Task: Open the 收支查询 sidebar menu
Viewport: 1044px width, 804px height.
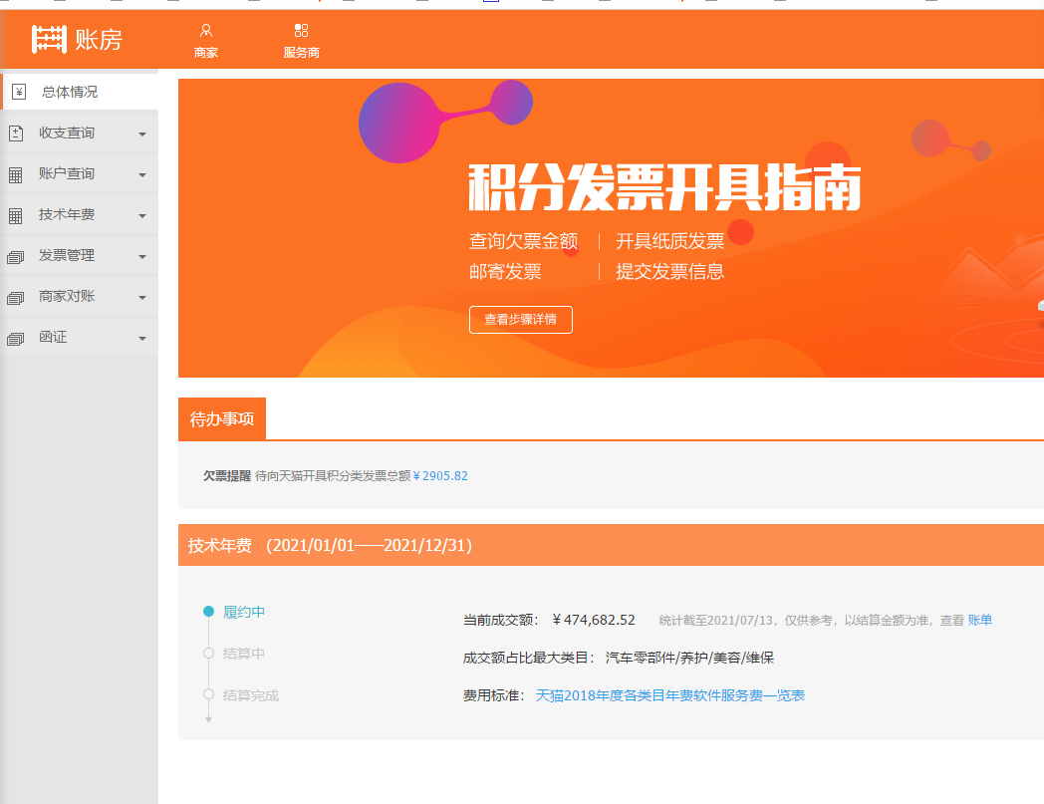Action: [80, 134]
